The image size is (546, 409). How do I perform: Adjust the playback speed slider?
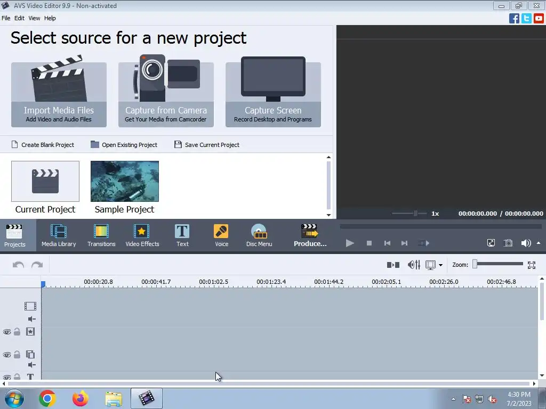point(415,213)
